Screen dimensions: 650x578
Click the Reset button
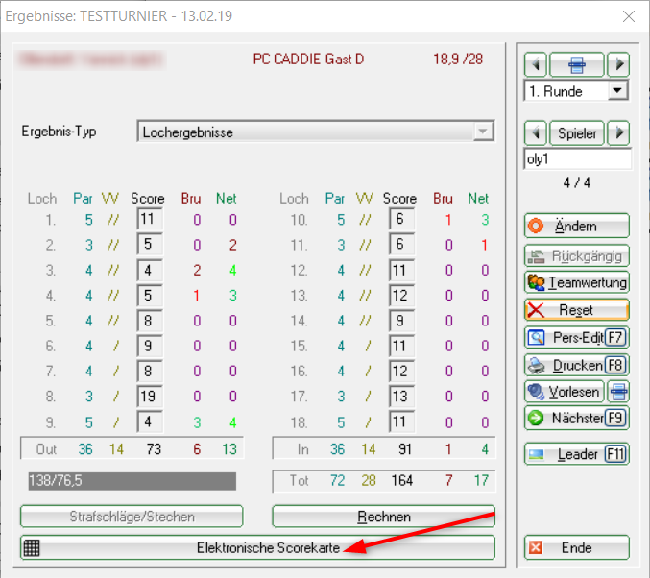point(577,310)
